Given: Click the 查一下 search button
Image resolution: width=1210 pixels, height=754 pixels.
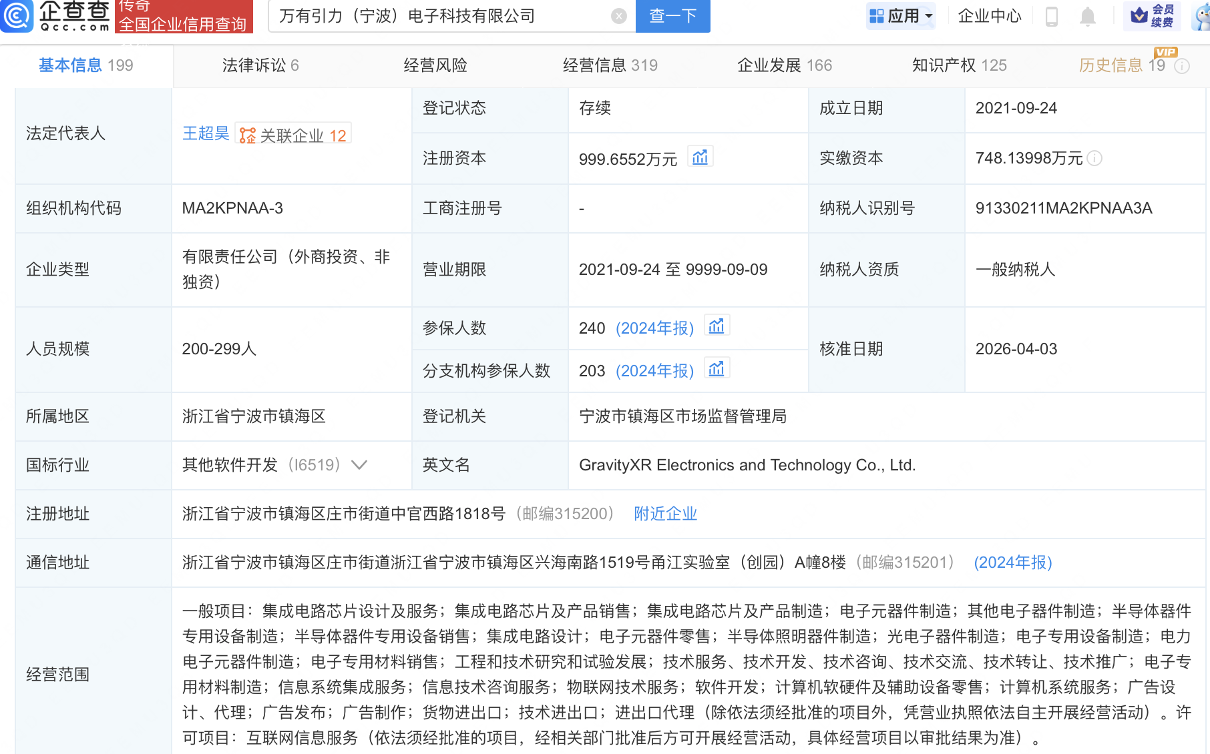Looking at the screenshot, I should point(672,16).
